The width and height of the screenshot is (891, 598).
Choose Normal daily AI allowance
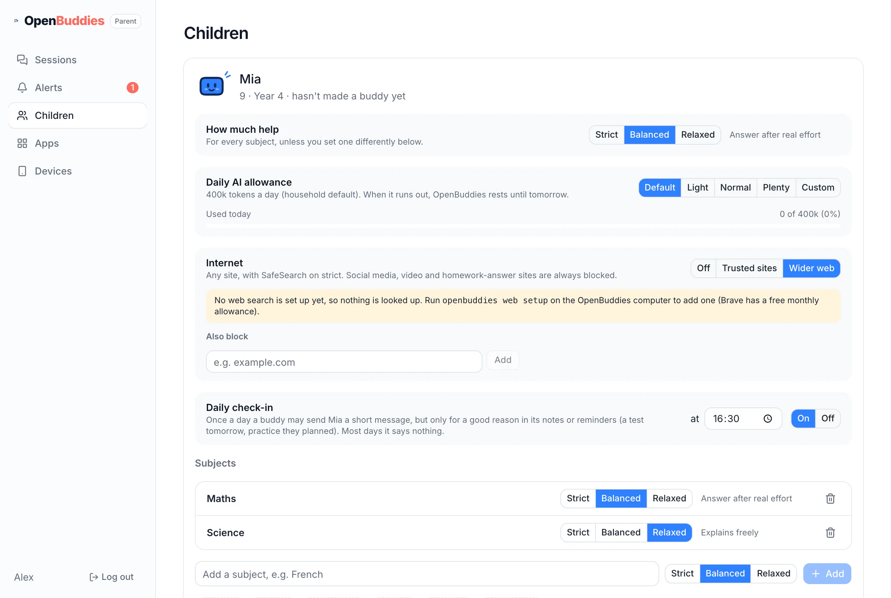pos(735,188)
